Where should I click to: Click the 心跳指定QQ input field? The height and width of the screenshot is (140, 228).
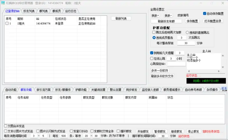tap(174, 64)
